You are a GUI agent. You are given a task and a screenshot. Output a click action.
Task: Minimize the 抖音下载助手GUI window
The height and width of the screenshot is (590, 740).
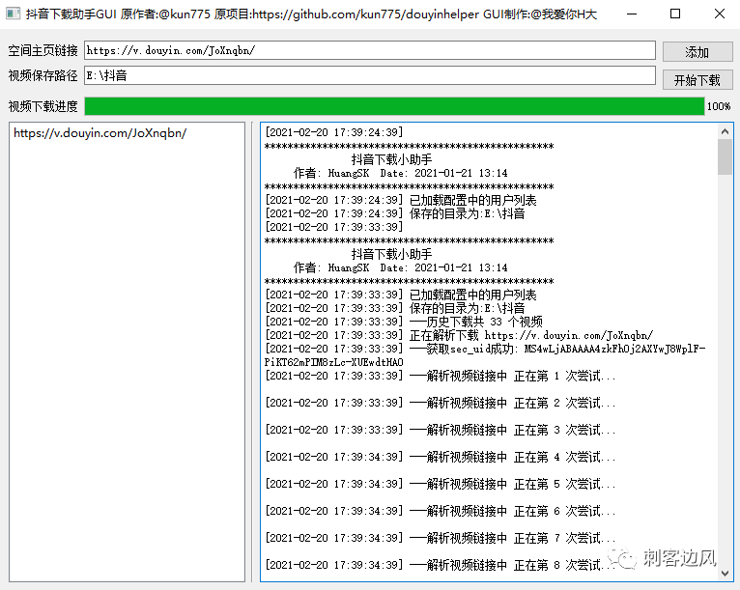[x=632, y=14]
